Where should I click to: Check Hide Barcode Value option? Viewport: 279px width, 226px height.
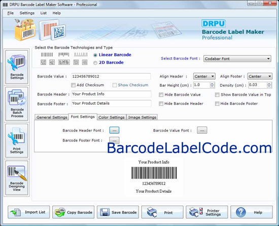pos(161,95)
